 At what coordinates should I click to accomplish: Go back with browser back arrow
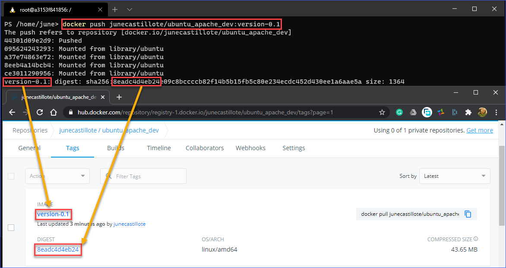[12, 112]
